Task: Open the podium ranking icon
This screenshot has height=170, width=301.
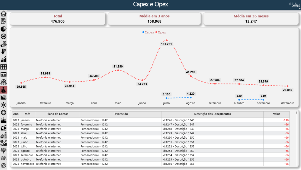Action: (x=4, y=120)
